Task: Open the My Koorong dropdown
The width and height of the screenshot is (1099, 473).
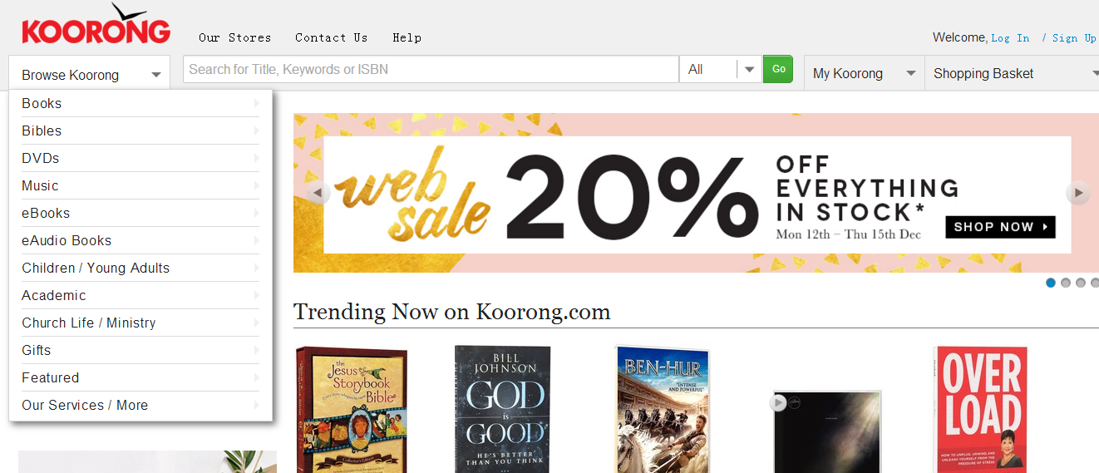Action: (x=865, y=73)
